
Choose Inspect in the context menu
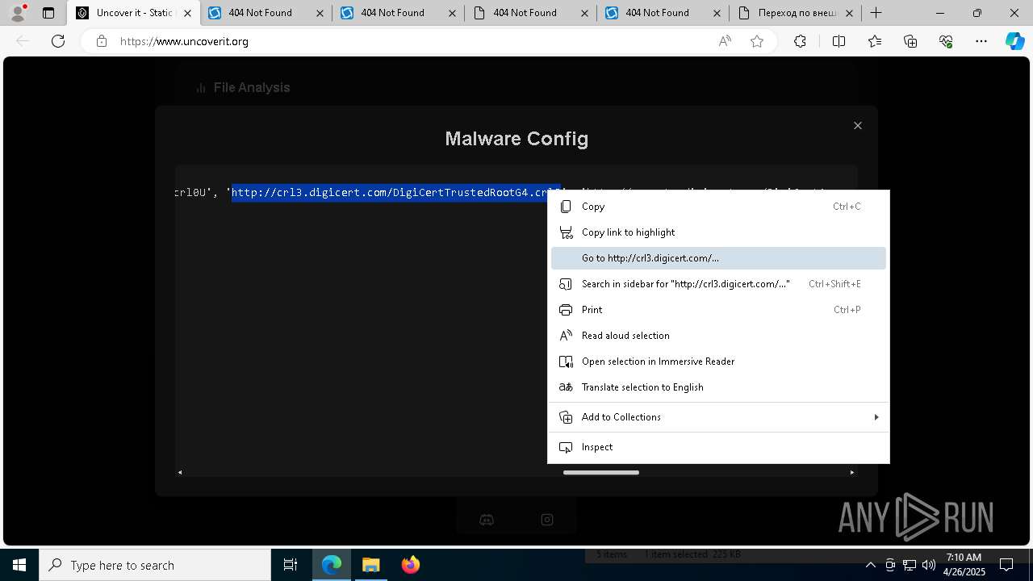click(x=718, y=447)
